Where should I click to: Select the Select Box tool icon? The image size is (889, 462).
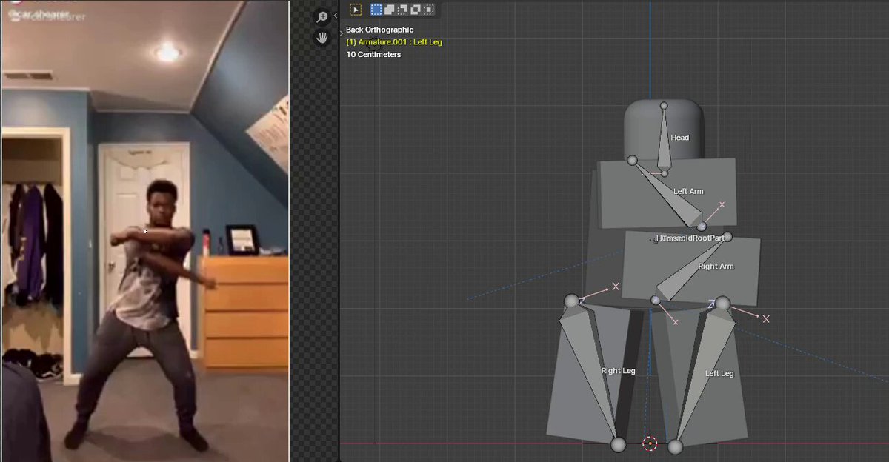point(356,10)
